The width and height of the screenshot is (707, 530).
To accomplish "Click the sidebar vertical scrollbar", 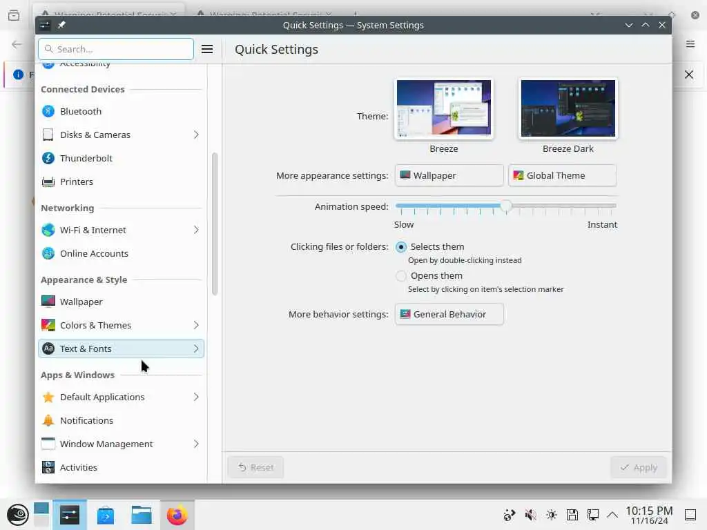I will (215, 224).
